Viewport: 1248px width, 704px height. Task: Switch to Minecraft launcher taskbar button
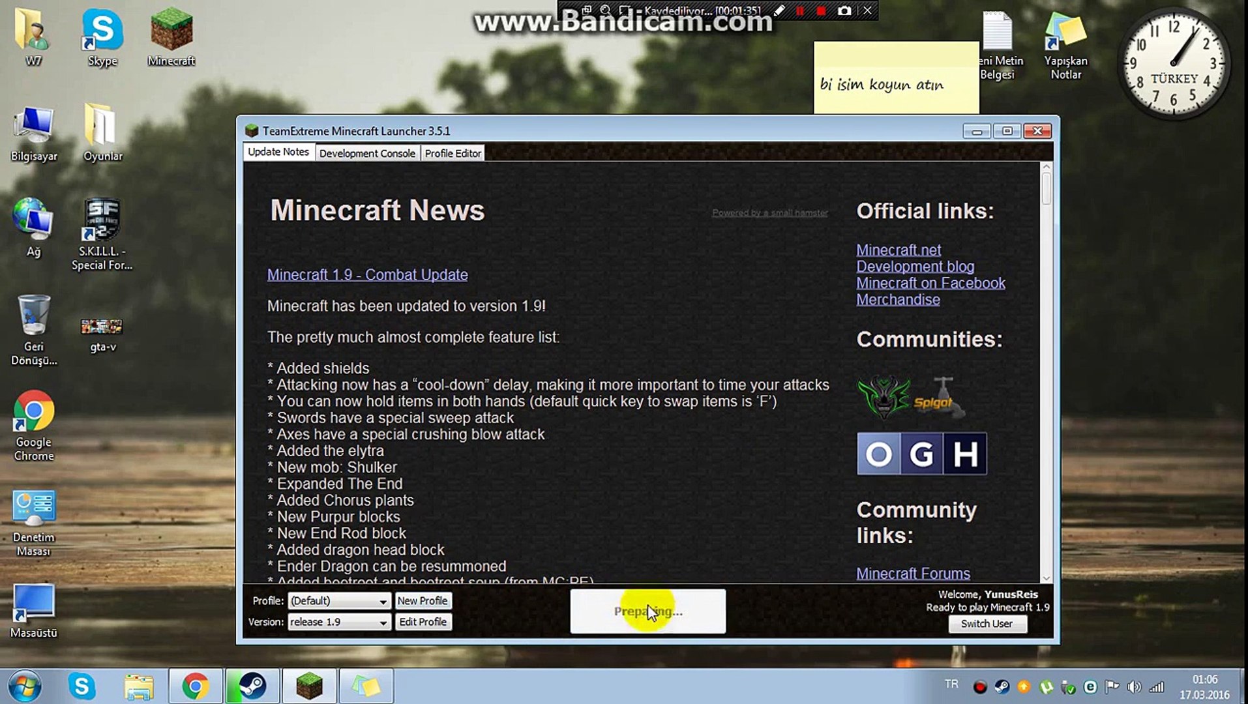point(309,686)
